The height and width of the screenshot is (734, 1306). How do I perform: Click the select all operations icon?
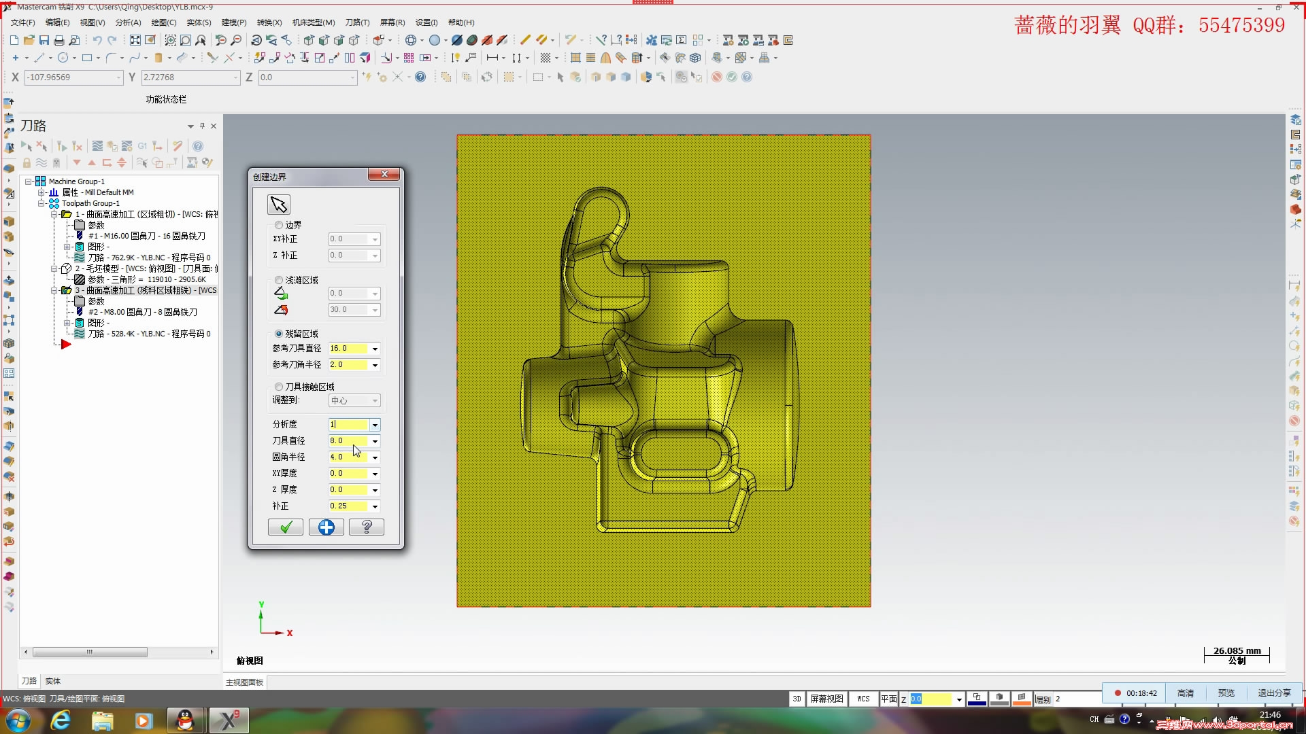pyautogui.click(x=26, y=146)
